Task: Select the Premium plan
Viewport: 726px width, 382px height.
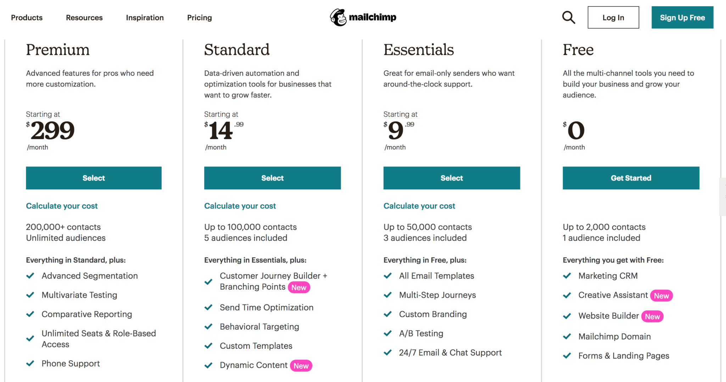Action: [x=94, y=178]
